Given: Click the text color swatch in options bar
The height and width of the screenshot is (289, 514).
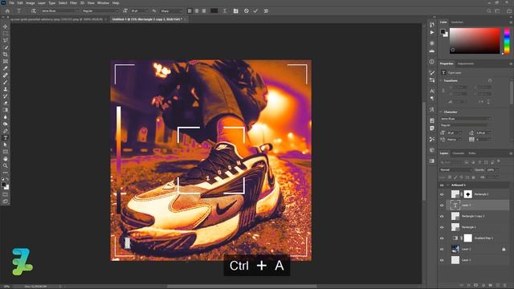Looking at the screenshot, I should pyautogui.click(x=214, y=10).
